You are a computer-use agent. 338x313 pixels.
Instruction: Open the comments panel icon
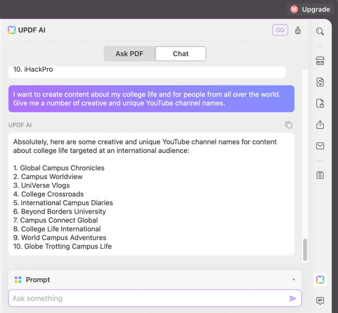point(320,300)
